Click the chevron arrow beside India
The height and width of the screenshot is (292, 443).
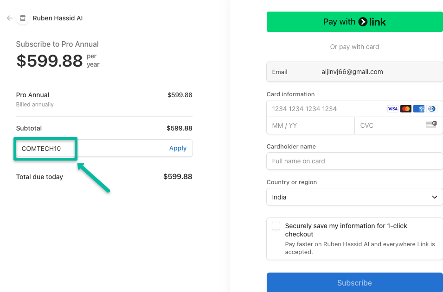(435, 197)
